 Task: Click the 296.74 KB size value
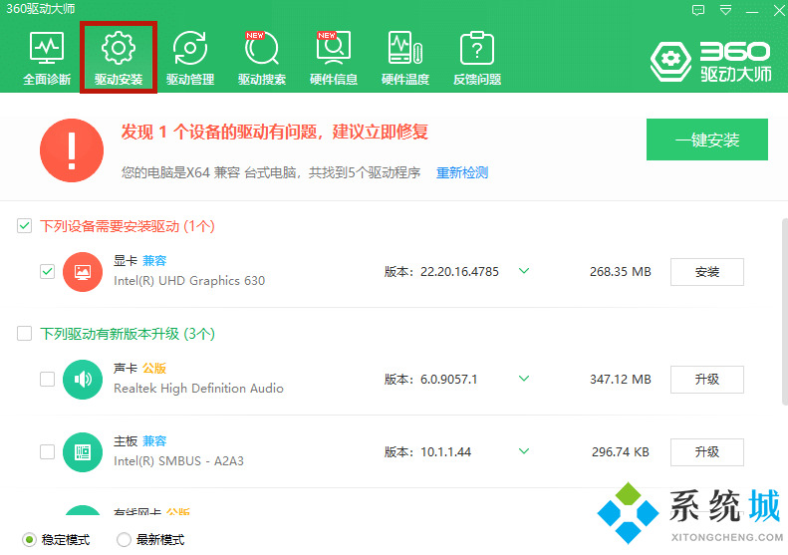click(621, 452)
